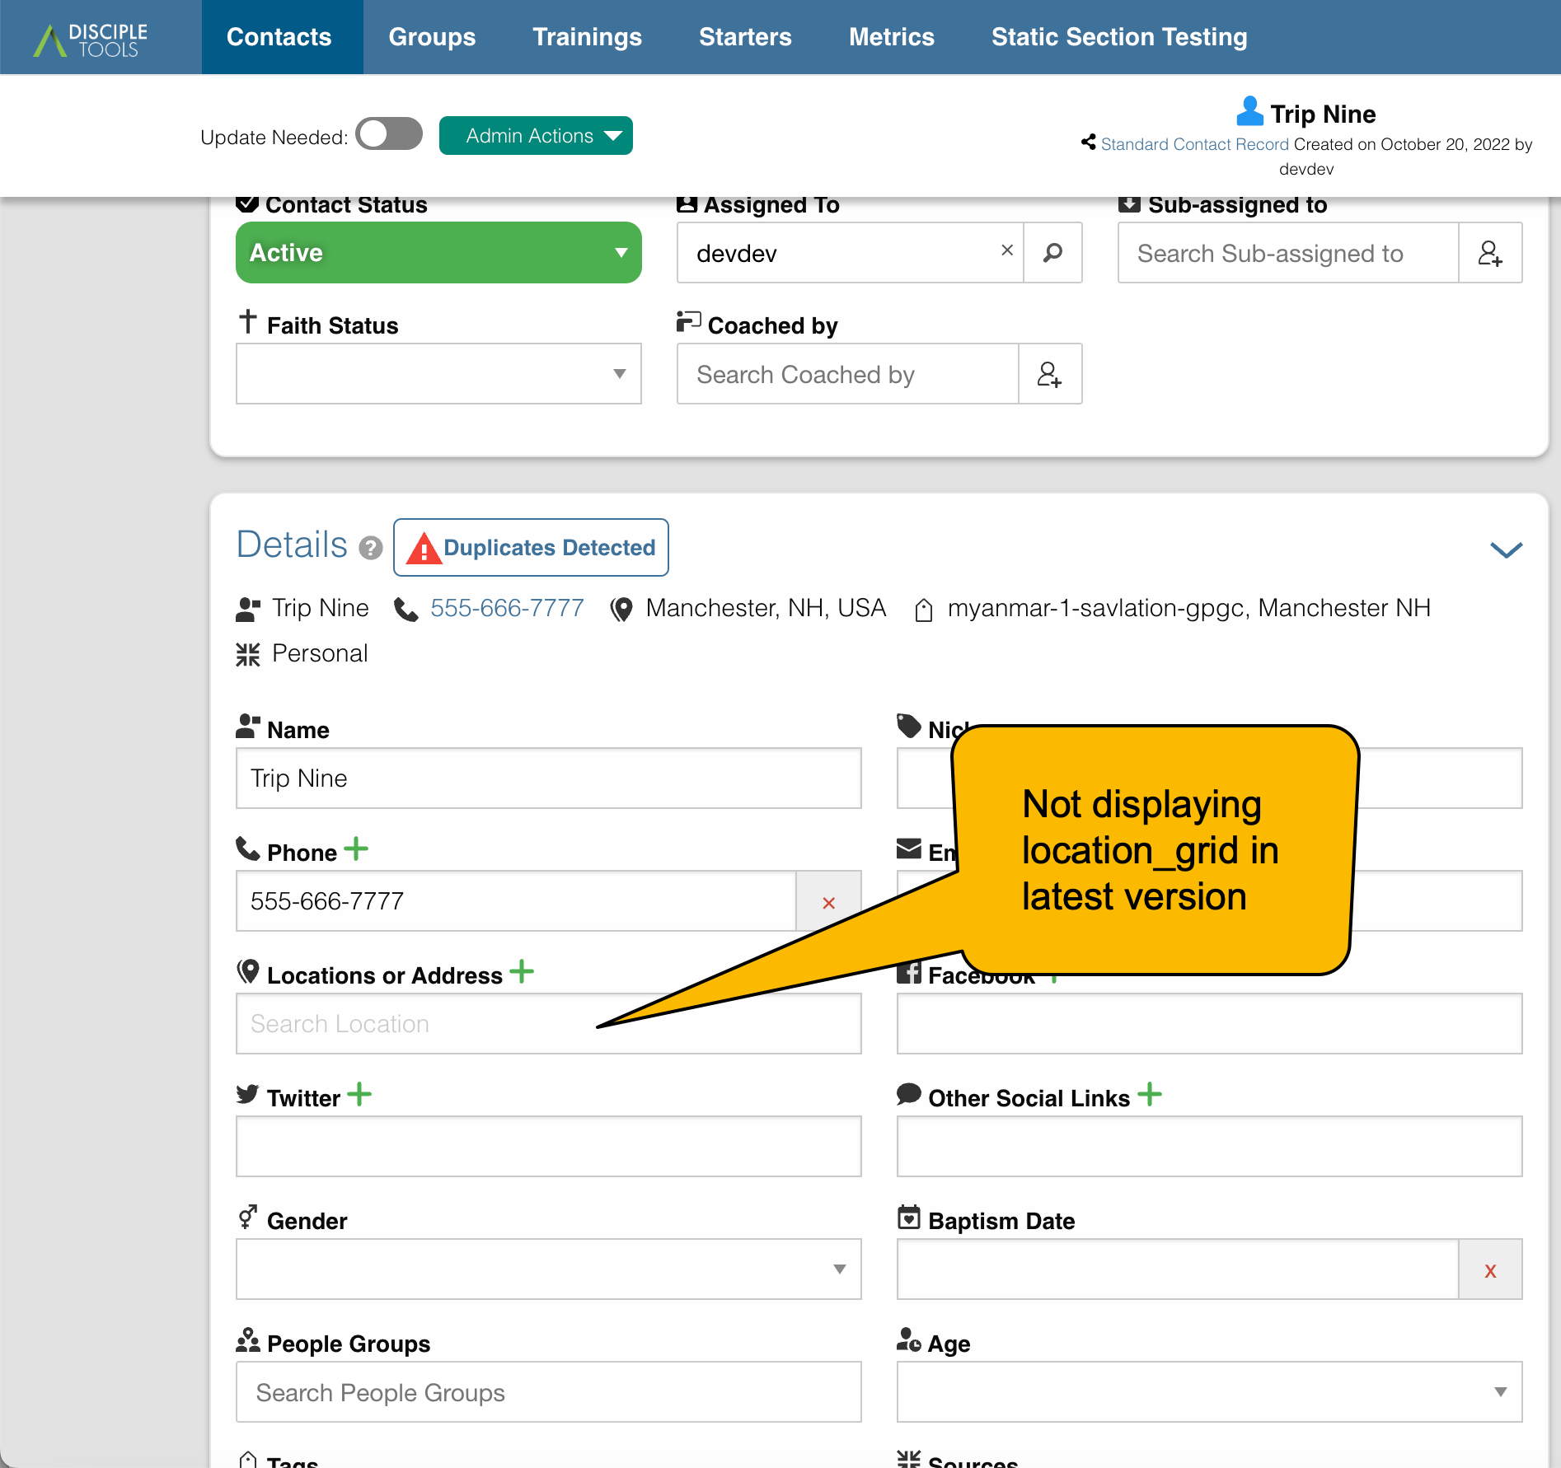Click add-contact icon for Coached by

tap(1050, 373)
